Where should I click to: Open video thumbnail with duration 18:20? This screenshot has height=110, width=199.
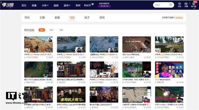point(137,95)
